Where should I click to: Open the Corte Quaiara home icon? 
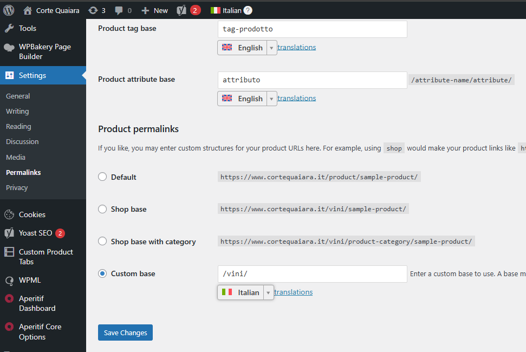coord(28,10)
